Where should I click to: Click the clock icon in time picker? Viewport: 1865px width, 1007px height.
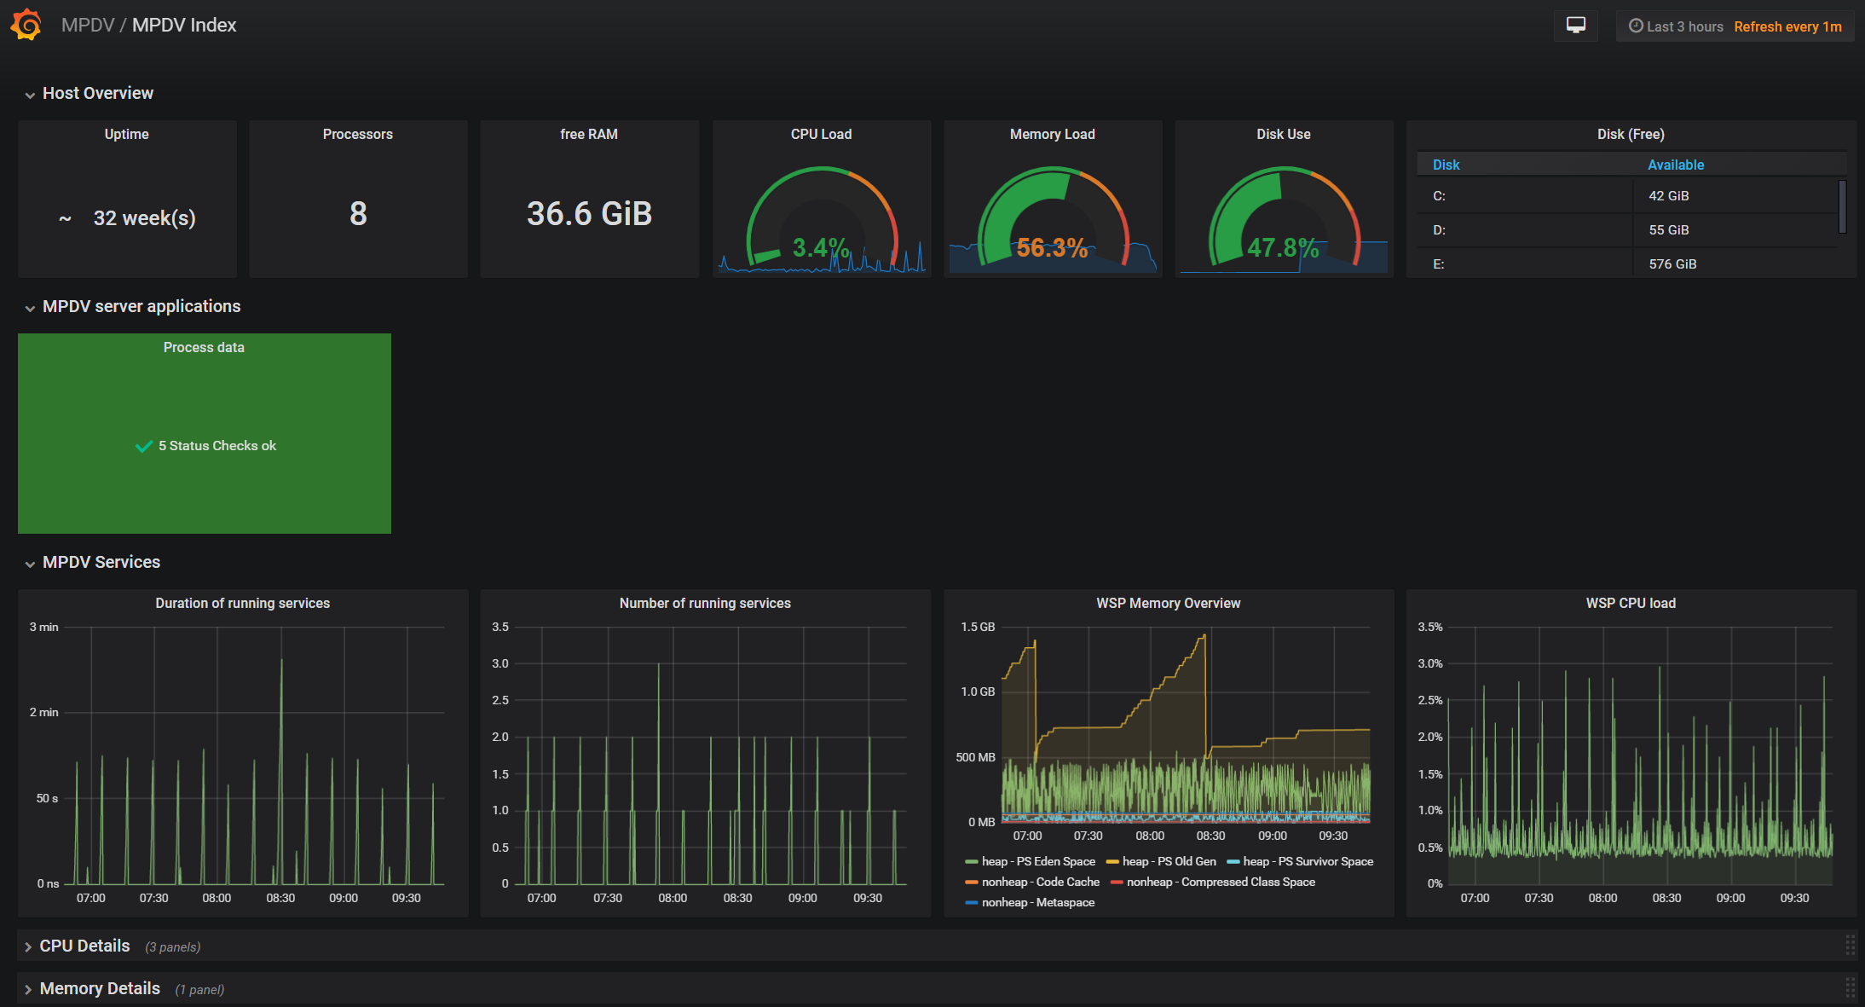click(x=1636, y=26)
